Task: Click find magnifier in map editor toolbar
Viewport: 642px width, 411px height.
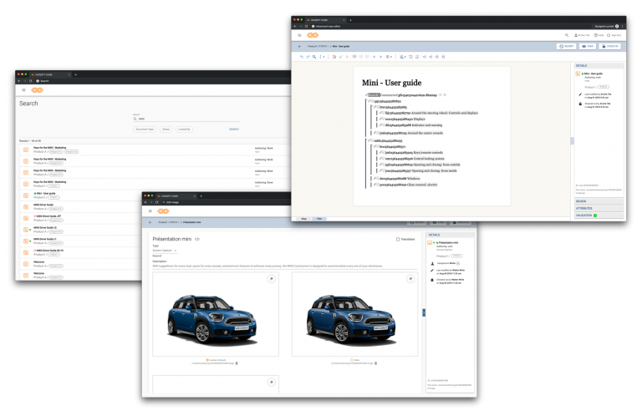Action: point(314,57)
